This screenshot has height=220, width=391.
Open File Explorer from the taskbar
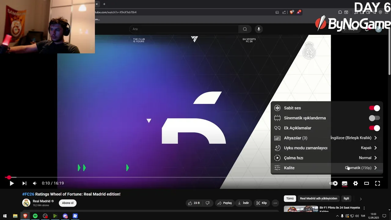point(15,216)
